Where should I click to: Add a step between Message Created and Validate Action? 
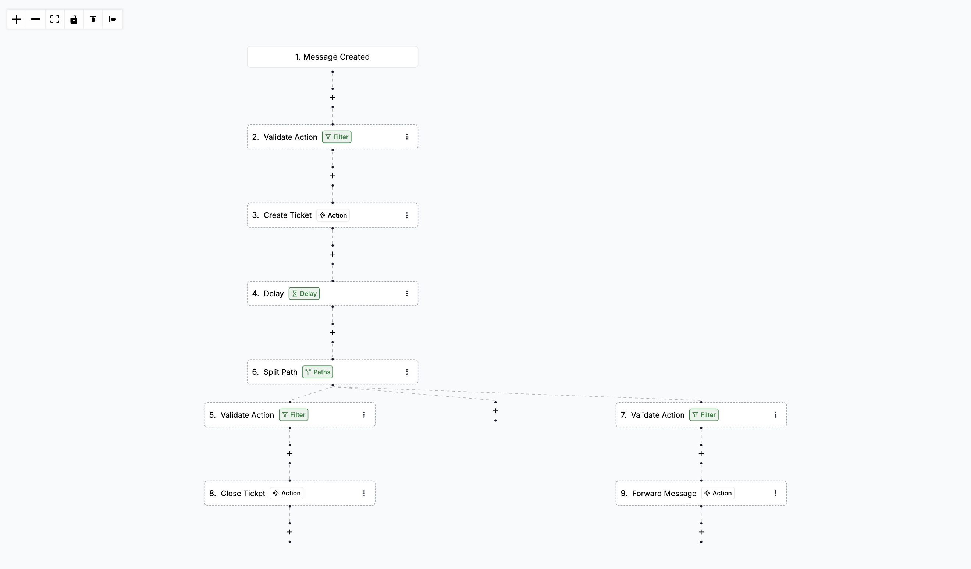tap(332, 98)
